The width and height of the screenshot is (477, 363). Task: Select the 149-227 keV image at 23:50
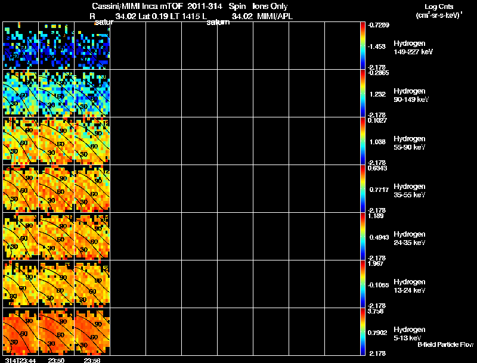(57, 46)
